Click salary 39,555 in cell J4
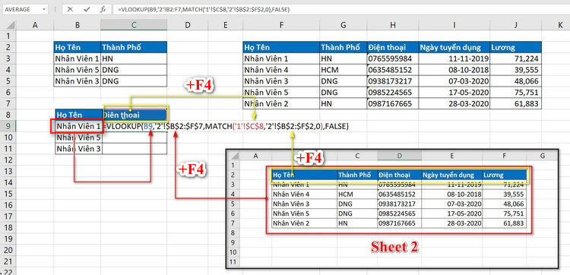Image resolution: width=570 pixels, height=275 pixels. [x=515, y=70]
